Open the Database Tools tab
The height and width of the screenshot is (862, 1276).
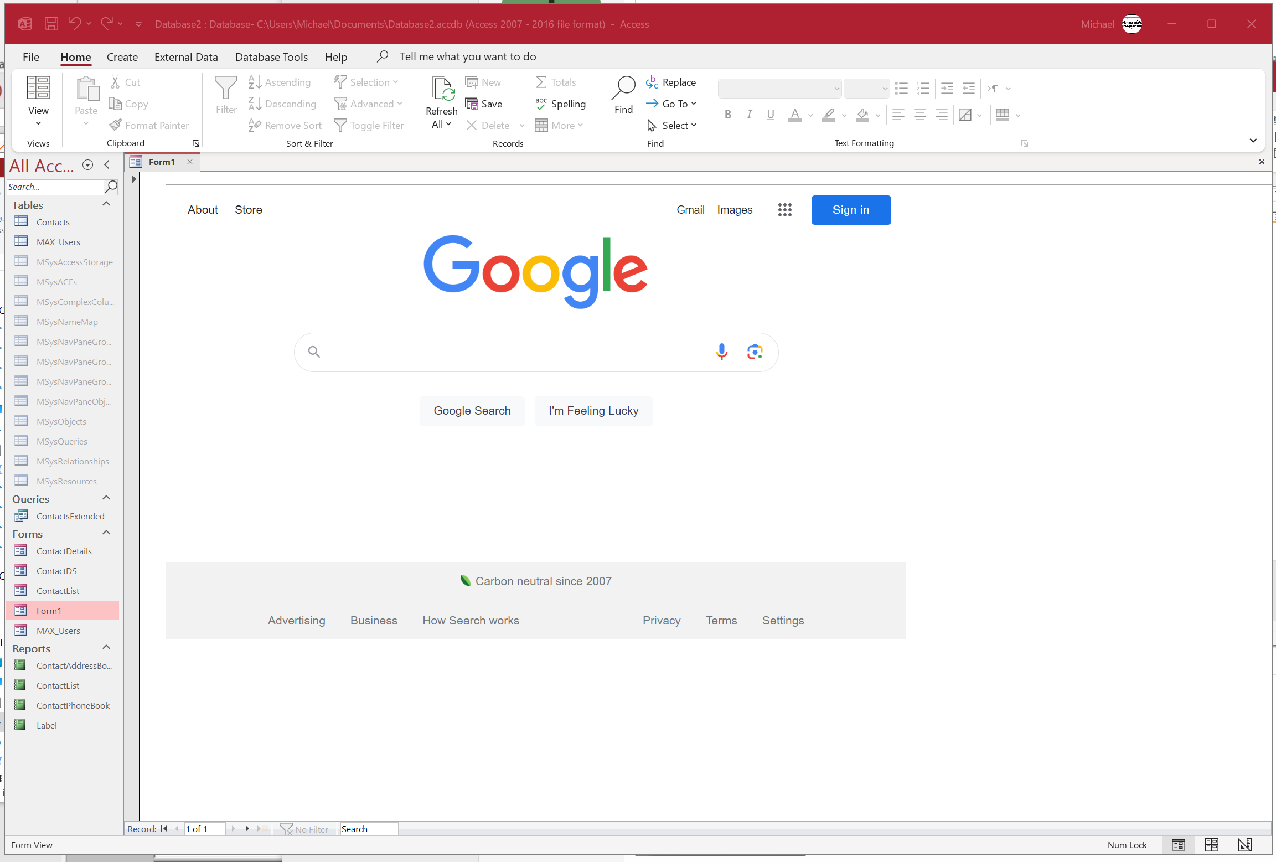tap(271, 57)
